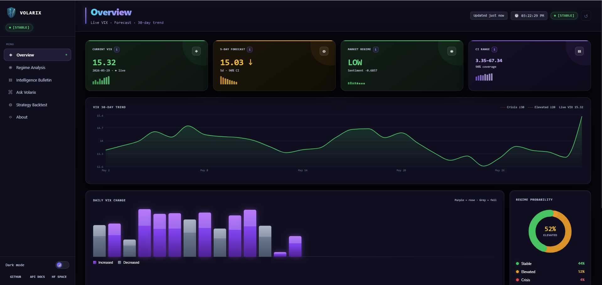Open info tooltip next to Market Regime
Viewport: 602px width, 285px height.
point(376,49)
